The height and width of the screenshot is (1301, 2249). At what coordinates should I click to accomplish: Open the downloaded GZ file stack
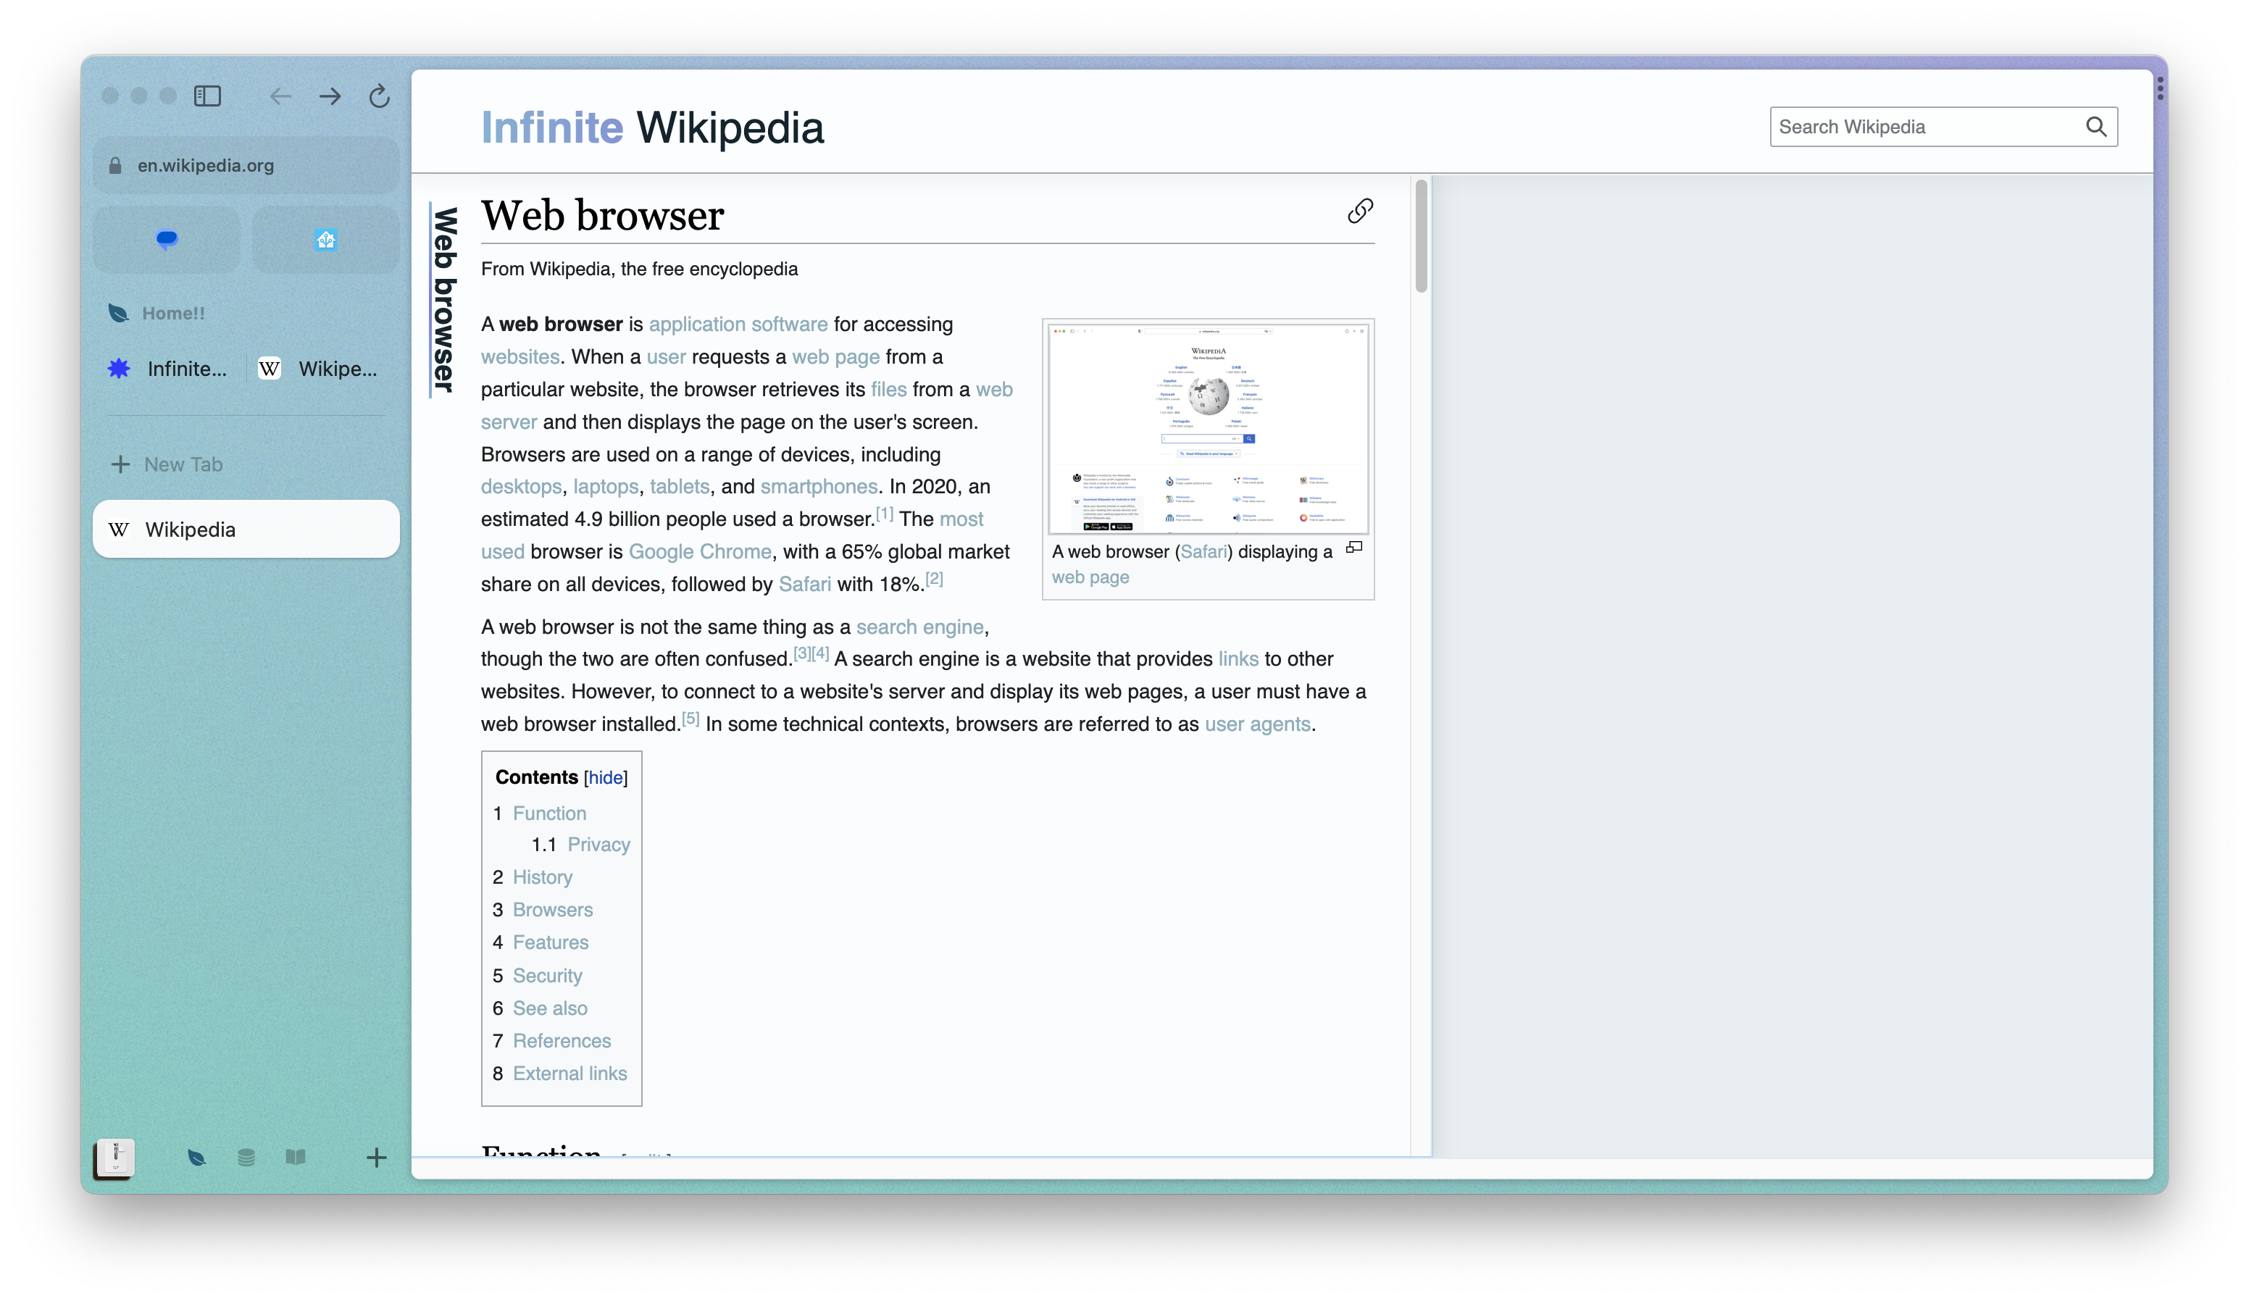(114, 1158)
